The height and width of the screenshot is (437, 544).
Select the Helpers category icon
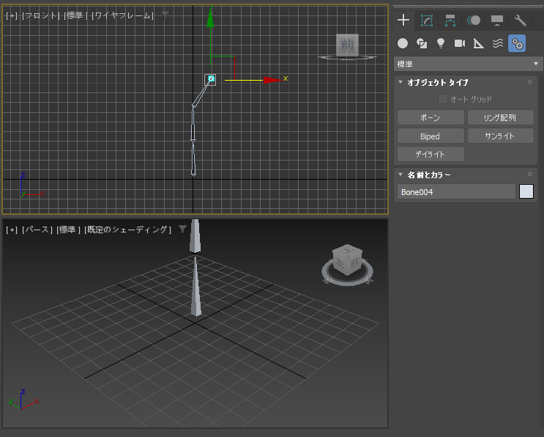pos(479,43)
